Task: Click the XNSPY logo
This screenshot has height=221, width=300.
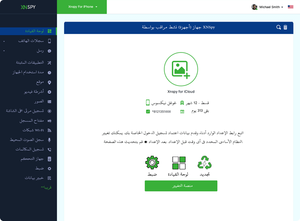Action: (28, 7)
